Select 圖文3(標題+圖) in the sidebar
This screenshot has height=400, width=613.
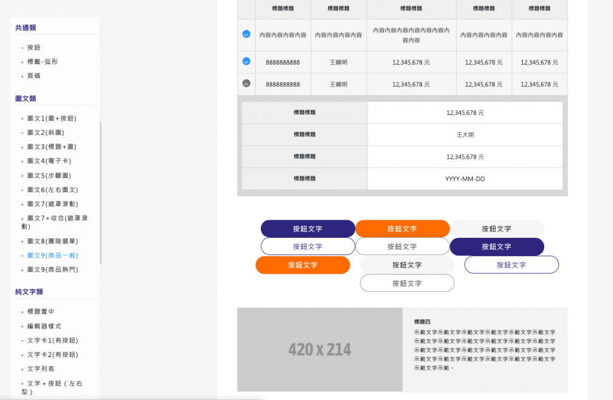51,147
